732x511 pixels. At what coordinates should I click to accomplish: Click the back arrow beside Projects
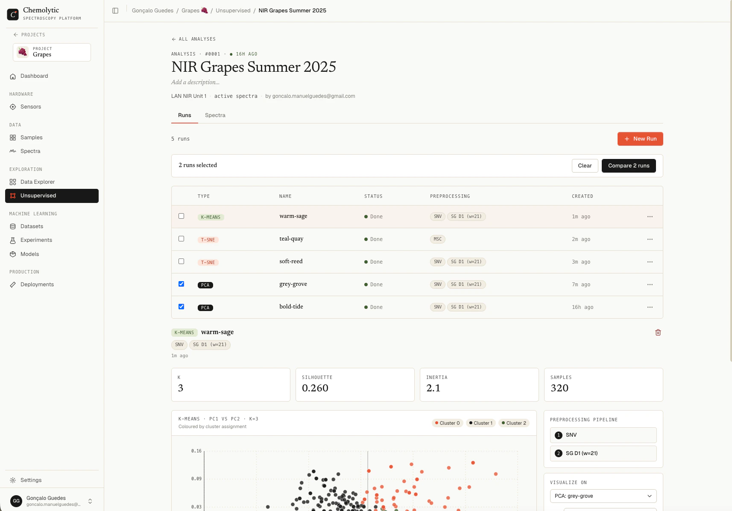click(15, 35)
